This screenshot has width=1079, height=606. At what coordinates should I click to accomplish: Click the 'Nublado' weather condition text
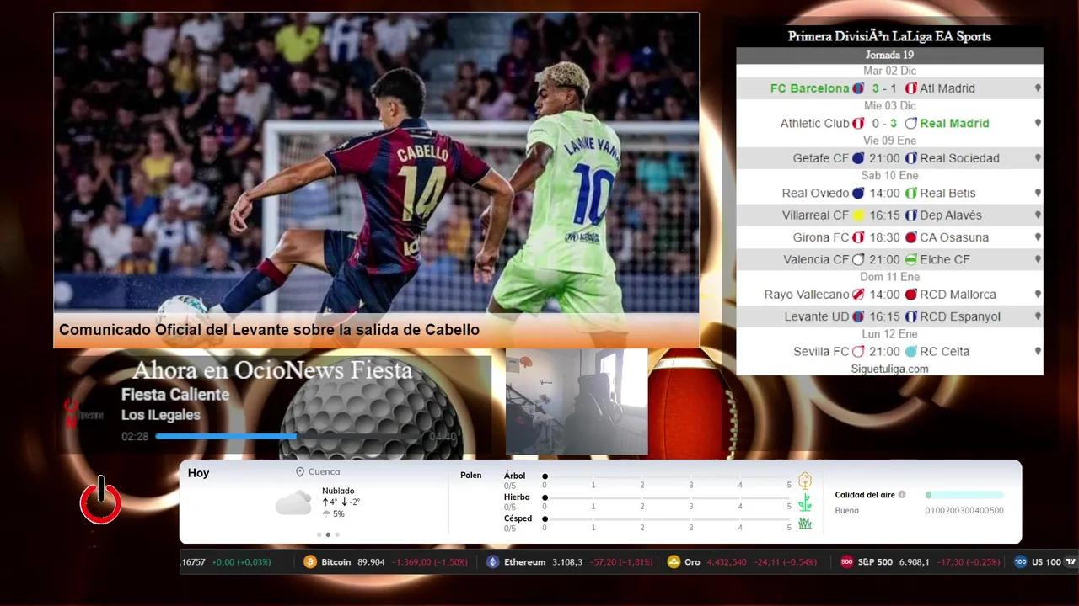338,491
